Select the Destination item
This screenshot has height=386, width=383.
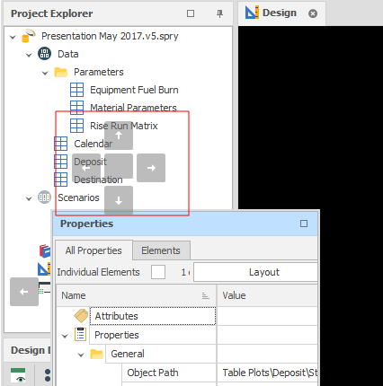coord(98,180)
